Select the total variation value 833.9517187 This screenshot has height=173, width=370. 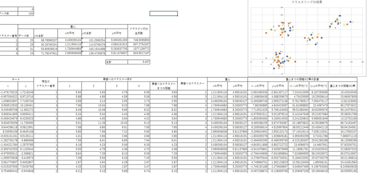click(x=139, y=53)
